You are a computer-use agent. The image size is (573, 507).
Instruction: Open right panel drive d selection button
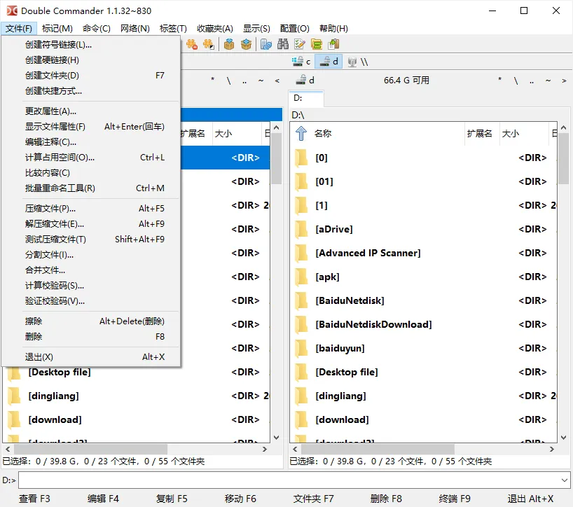[305, 80]
